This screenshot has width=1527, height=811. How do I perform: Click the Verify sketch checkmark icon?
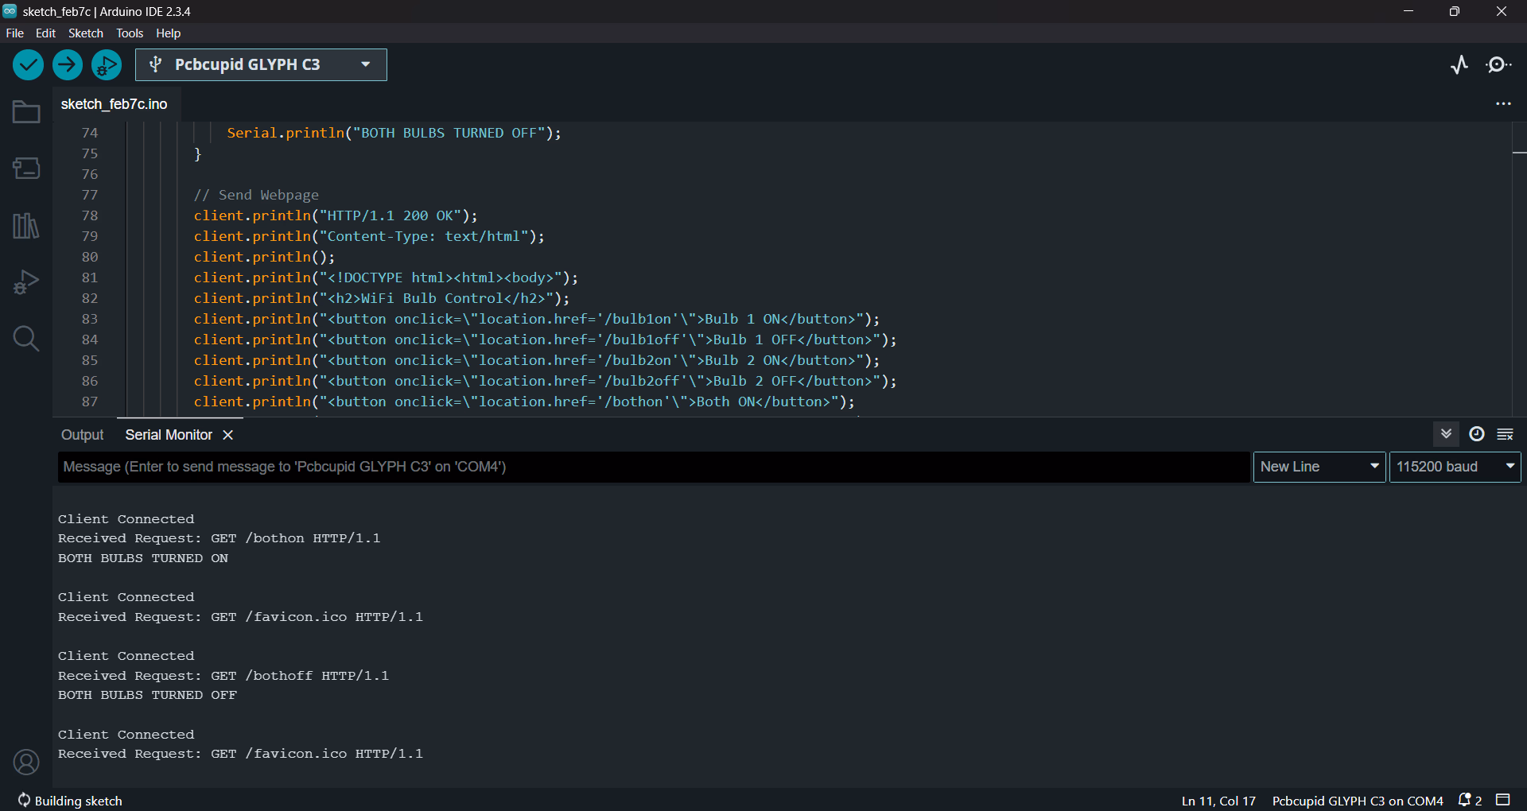pyautogui.click(x=28, y=64)
